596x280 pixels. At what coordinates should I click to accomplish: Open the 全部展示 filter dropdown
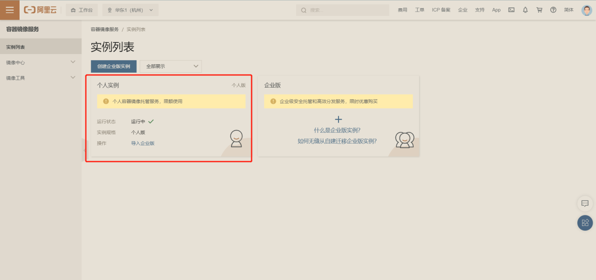(x=170, y=66)
